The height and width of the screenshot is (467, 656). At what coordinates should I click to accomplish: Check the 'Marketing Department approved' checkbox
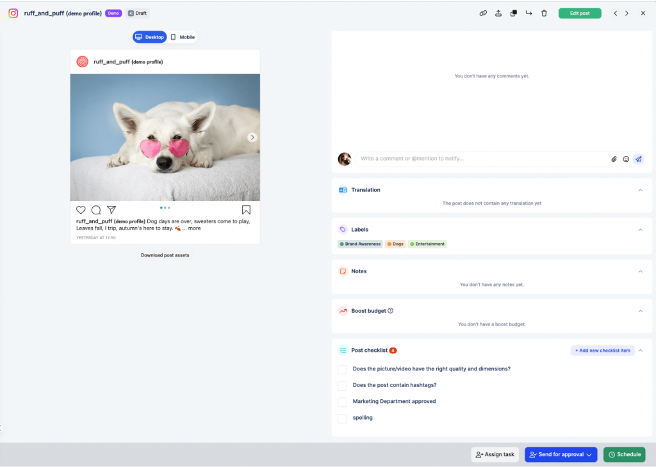coord(342,402)
